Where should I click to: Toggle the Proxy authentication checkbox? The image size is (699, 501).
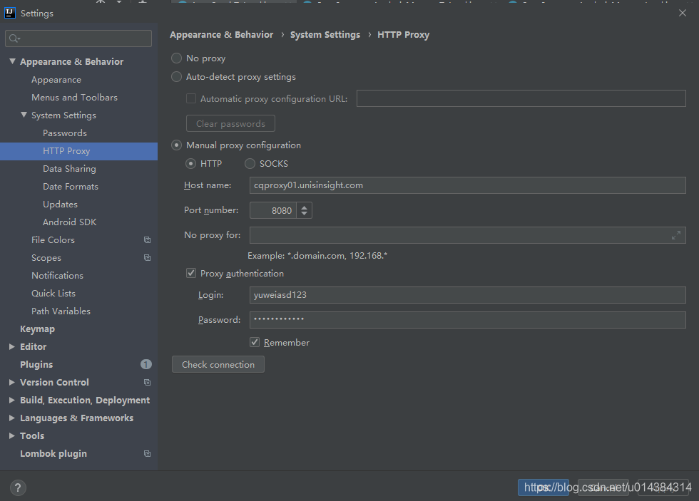(191, 273)
